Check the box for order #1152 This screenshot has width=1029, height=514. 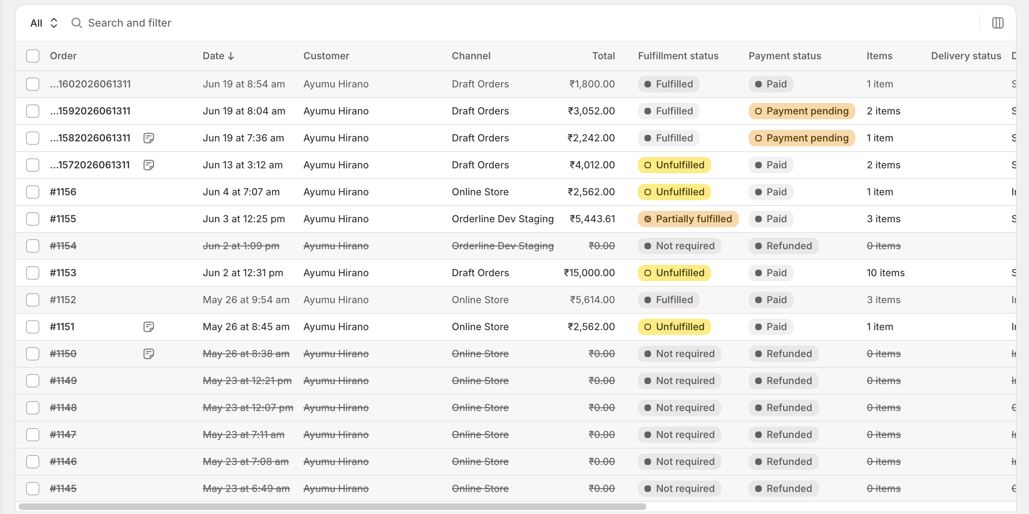(33, 300)
